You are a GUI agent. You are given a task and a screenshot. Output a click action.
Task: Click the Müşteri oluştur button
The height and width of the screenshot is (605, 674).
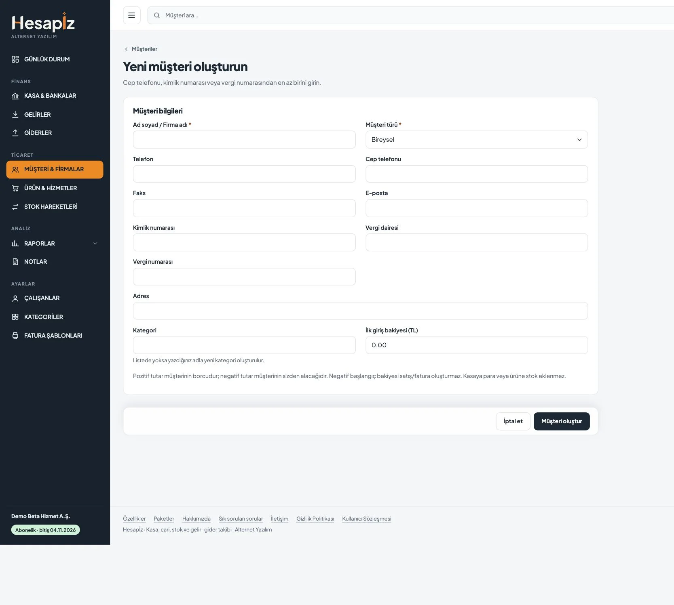(562, 421)
